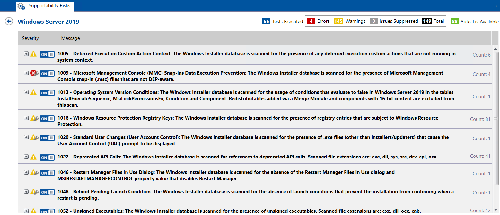500x215 pixels.
Task: Show 0 Issues Suppressed
Action: [394, 21]
